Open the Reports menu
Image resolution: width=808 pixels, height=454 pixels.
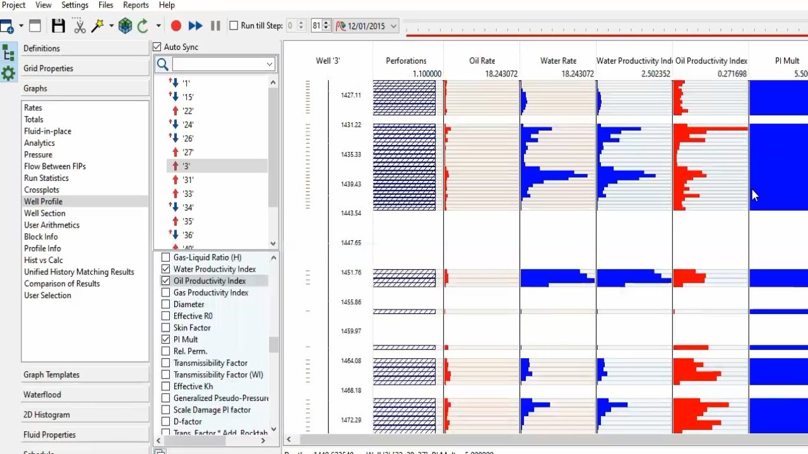(x=136, y=5)
